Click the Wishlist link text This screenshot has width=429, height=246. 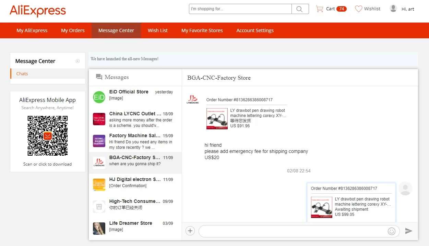[372, 9]
